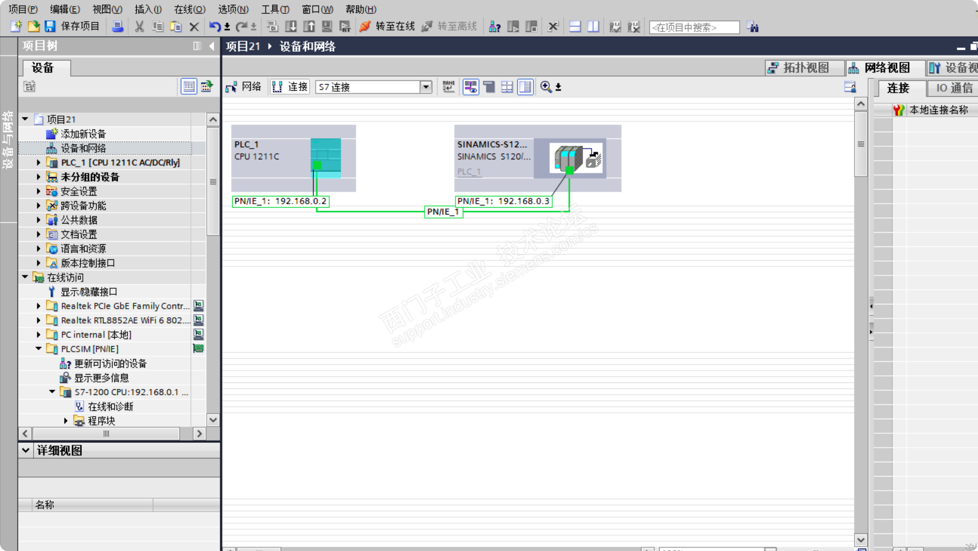Open the IO 通信 tab
Screen dimensions: 978x551
[954, 88]
